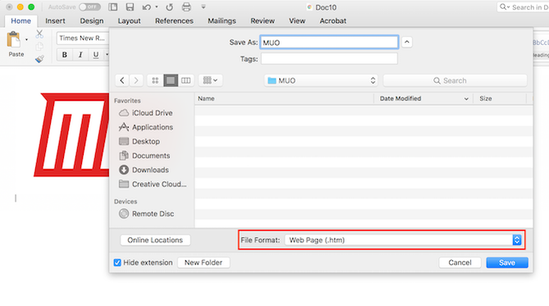Open the MUO folder location popup
The height and width of the screenshot is (306, 549).
coord(322,80)
